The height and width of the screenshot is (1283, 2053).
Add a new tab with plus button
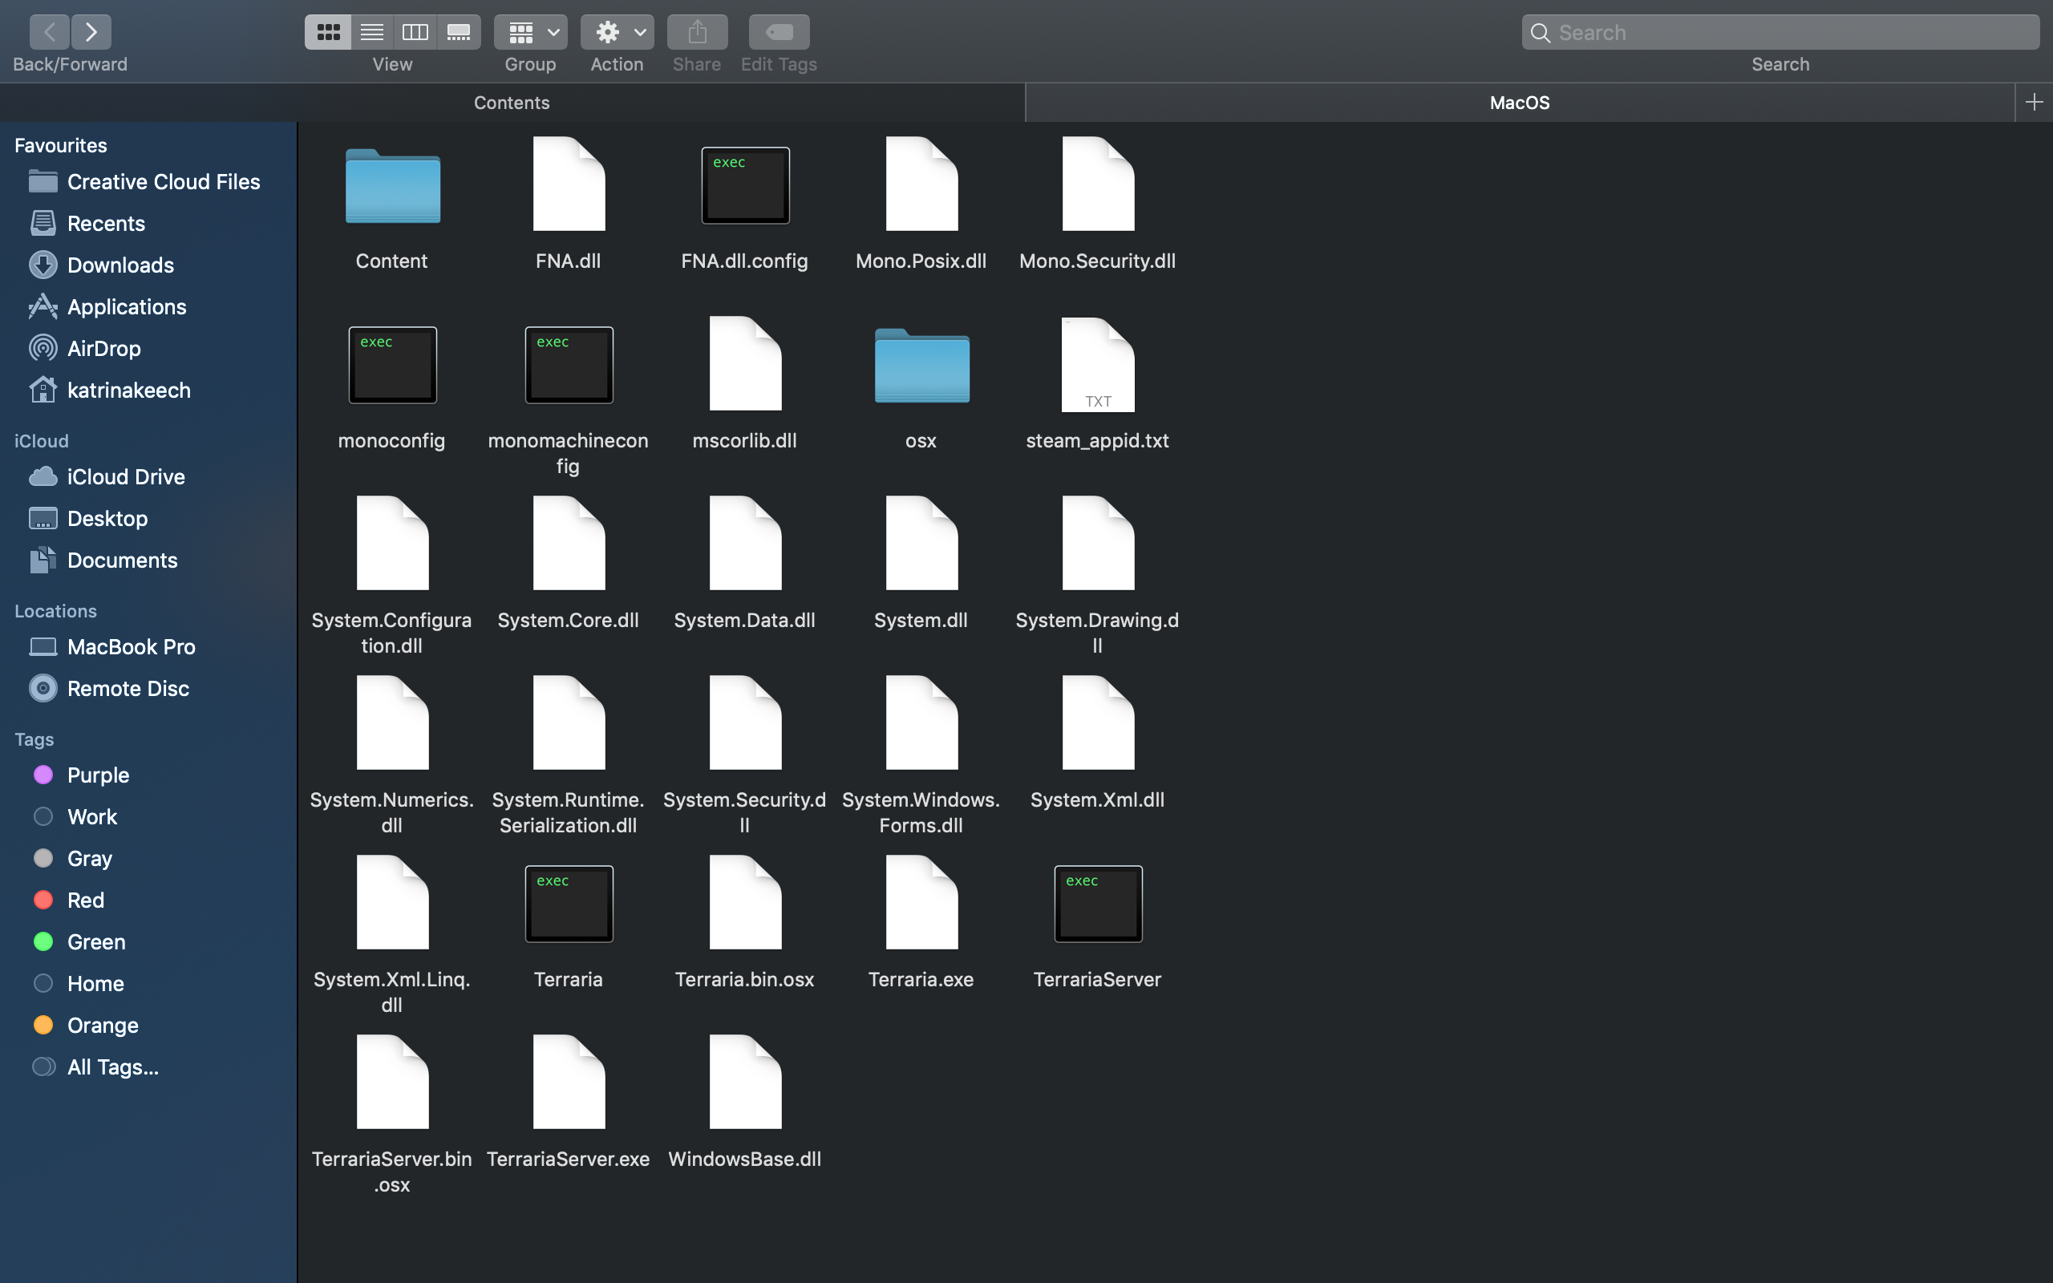(x=2035, y=103)
